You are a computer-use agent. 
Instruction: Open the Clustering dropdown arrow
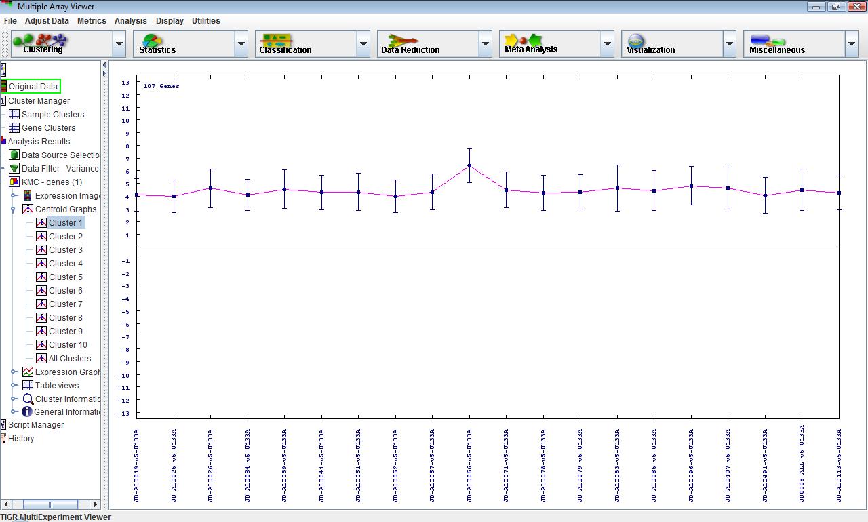click(119, 44)
